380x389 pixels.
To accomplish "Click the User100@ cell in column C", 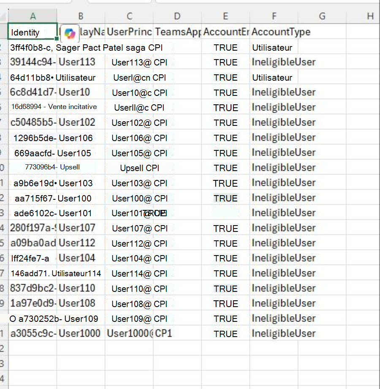I will tap(131, 199).
